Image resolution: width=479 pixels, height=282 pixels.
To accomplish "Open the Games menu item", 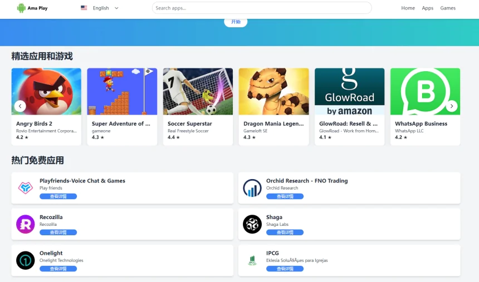I will click(448, 8).
